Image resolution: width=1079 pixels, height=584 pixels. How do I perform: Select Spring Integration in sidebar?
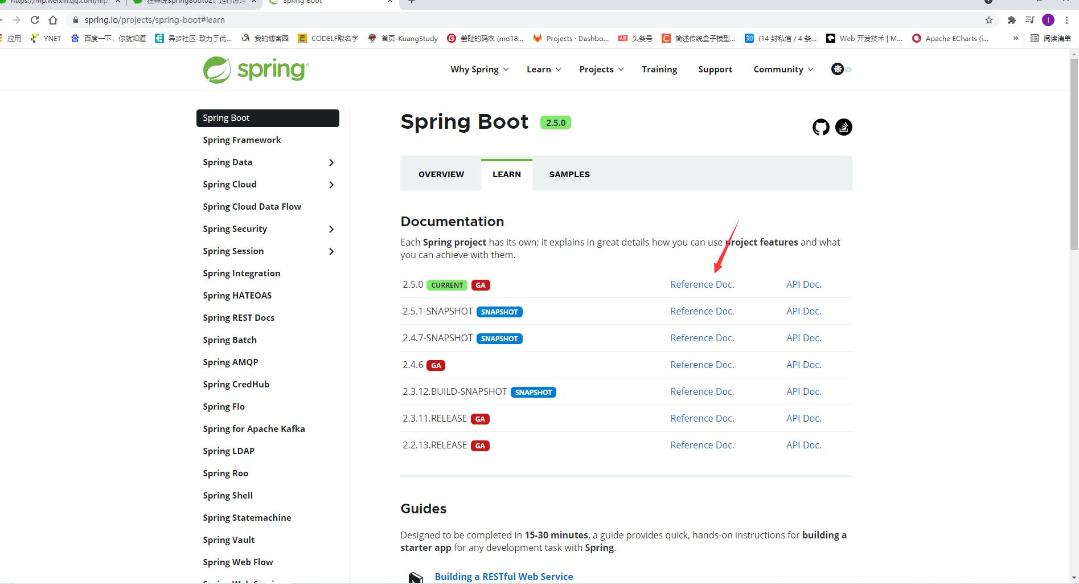[x=241, y=273]
